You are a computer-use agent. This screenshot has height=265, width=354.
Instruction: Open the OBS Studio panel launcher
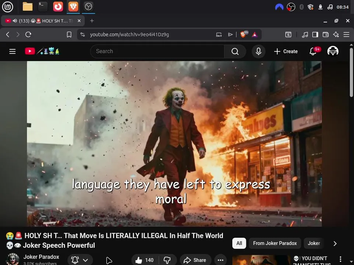pyautogui.click(x=88, y=7)
